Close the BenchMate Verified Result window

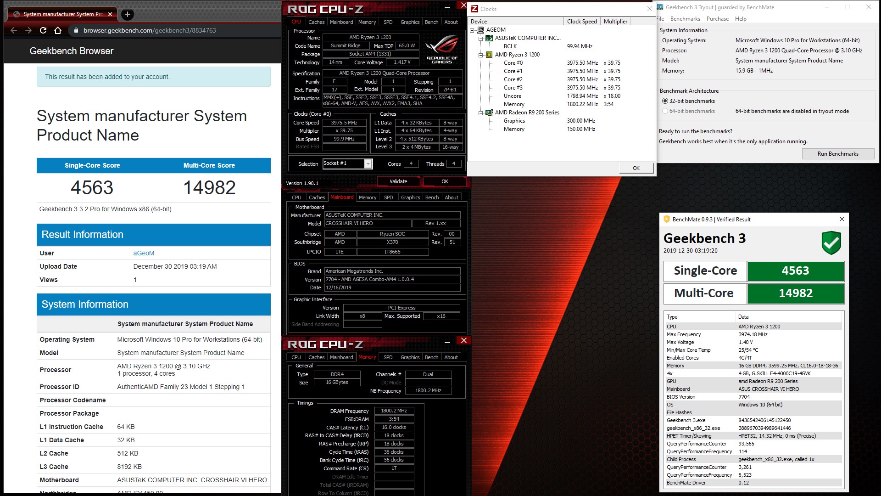[842, 219]
